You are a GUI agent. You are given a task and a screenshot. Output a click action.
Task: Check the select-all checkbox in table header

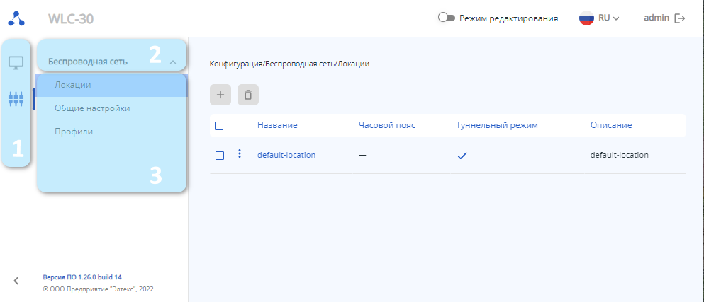click(219, 125)
